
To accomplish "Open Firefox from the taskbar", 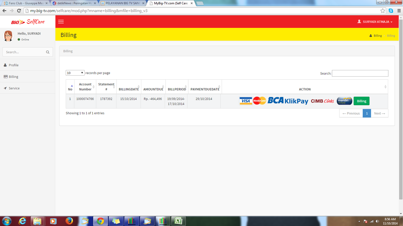I will click(69, 221).
